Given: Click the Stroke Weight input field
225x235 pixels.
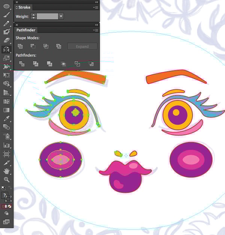Looking at the screenshot, I should click(x=47, y=16).
